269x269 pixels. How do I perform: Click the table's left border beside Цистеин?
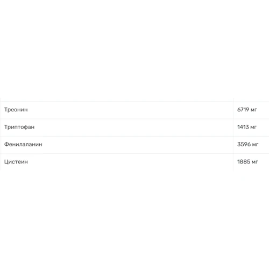[x=0, y=162]
